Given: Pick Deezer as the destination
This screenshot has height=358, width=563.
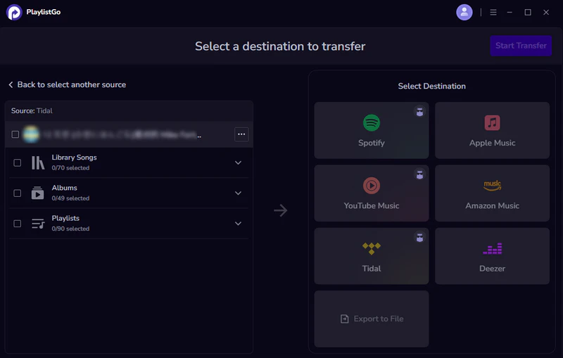Looking at the screenshot, I should pyautogui.click(x=492, y=256).
